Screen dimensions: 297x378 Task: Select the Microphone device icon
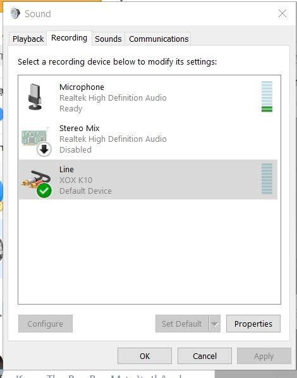click(35, 97)
